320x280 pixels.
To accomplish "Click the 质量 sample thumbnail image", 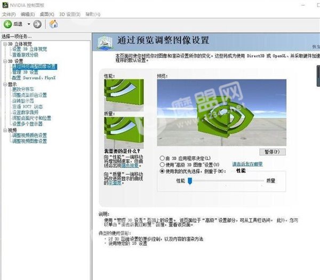I will point(124,133).
